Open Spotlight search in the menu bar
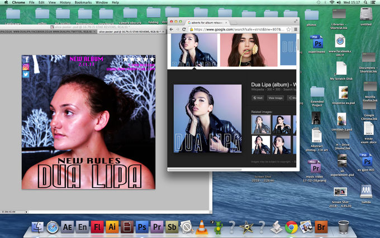The height and width of the screenshot is (238, 380). [365, 2]
